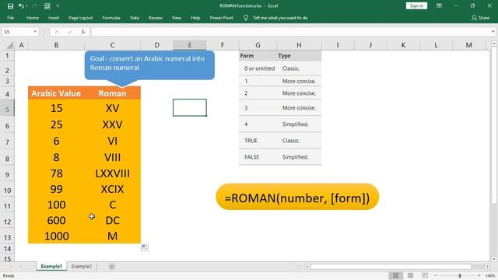Click the Select All corner triangle
Screen dimensions: 498x280
[x=9, y=45]
